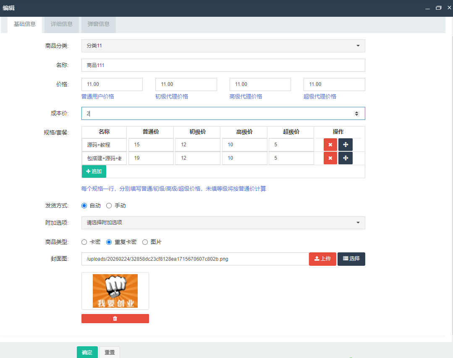This screenshot has width=453, height=358.
Task: Click the 重置 reset button
Action: point(109,353)
